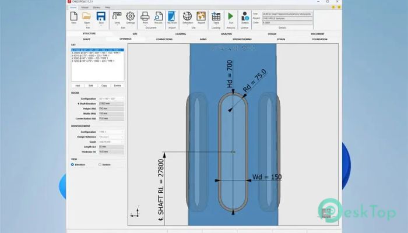
Task: Click the Preview document icon
Action: tap(158, 16)
